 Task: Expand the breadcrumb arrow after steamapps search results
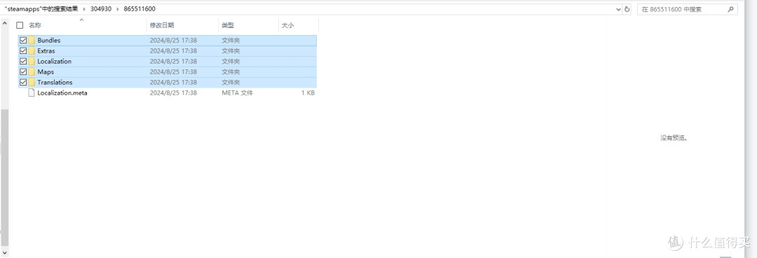[x=84, y=9]
